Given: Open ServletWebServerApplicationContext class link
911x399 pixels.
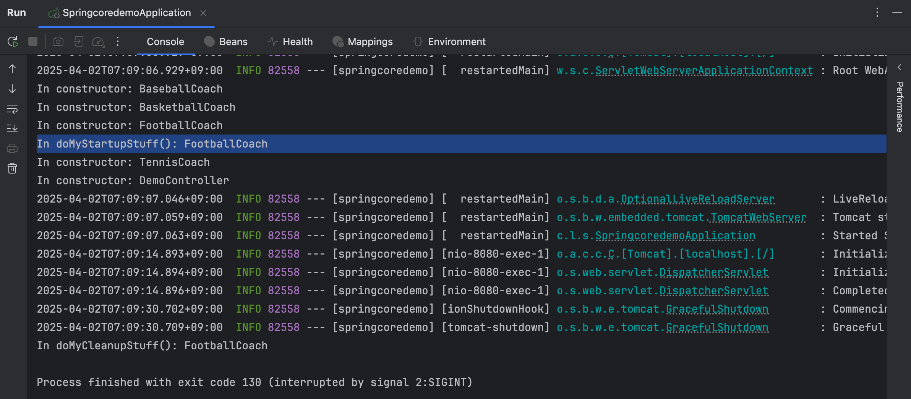Looking at the screenshot, I should [x=704, y=71].
